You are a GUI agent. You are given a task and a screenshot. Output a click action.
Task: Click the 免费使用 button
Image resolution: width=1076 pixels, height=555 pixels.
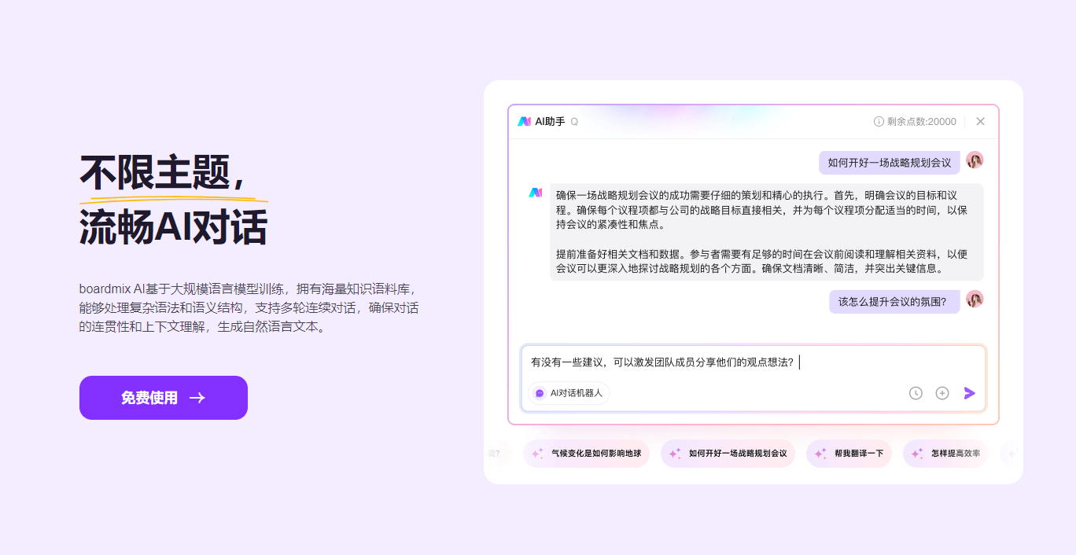pos(163,398)
